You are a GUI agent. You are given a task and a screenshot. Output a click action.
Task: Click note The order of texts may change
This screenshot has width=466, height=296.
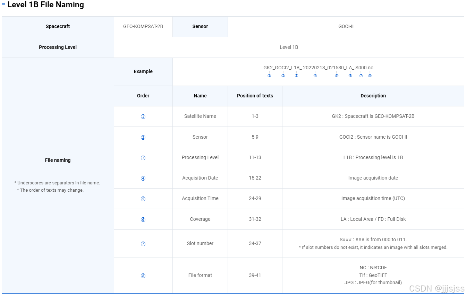click(x=50, y=190)
